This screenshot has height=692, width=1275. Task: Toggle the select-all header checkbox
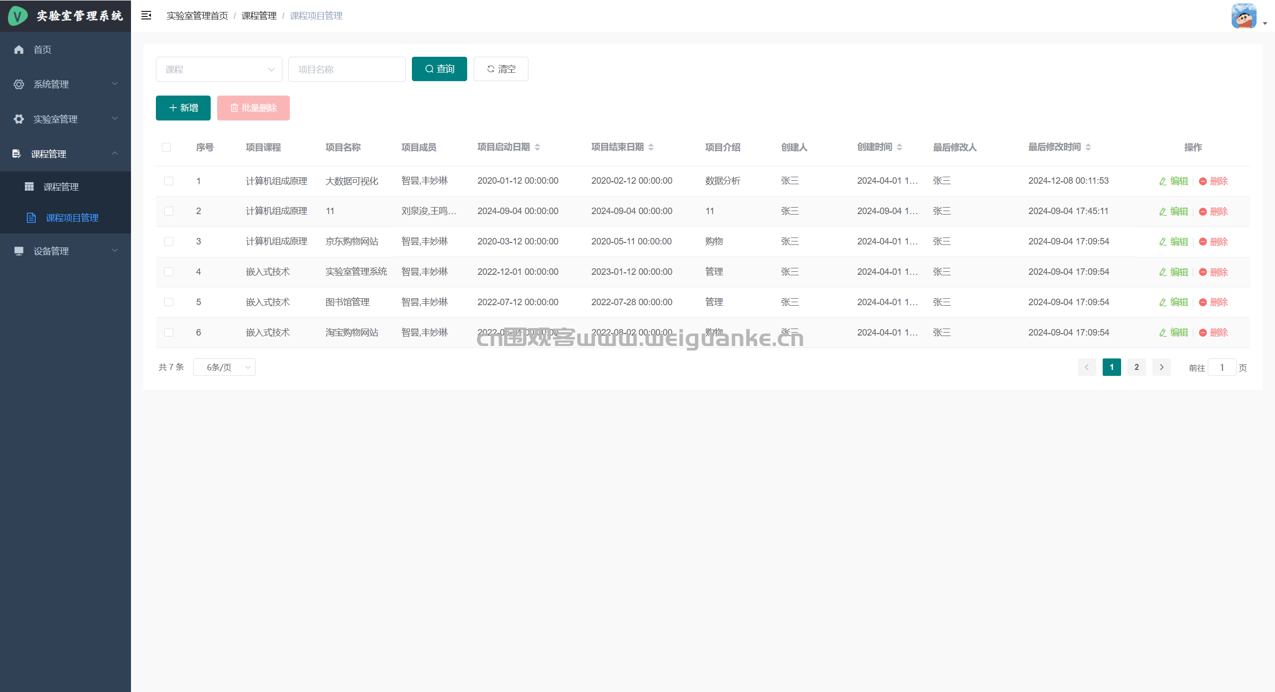pyautogui.click(x=166, y=147)
